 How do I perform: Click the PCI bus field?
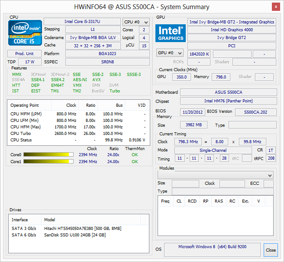tap(232, 46)
